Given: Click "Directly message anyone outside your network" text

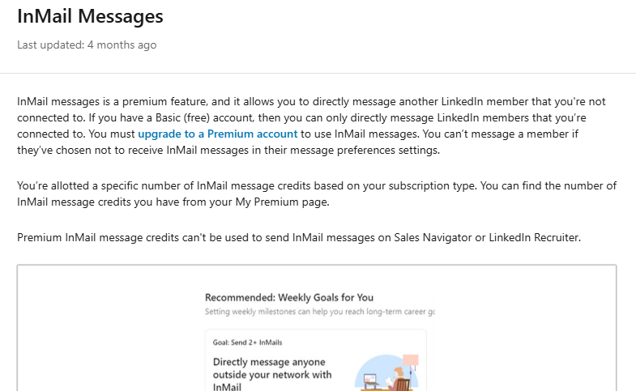Looking at the screenshot, I should point(272,368).
